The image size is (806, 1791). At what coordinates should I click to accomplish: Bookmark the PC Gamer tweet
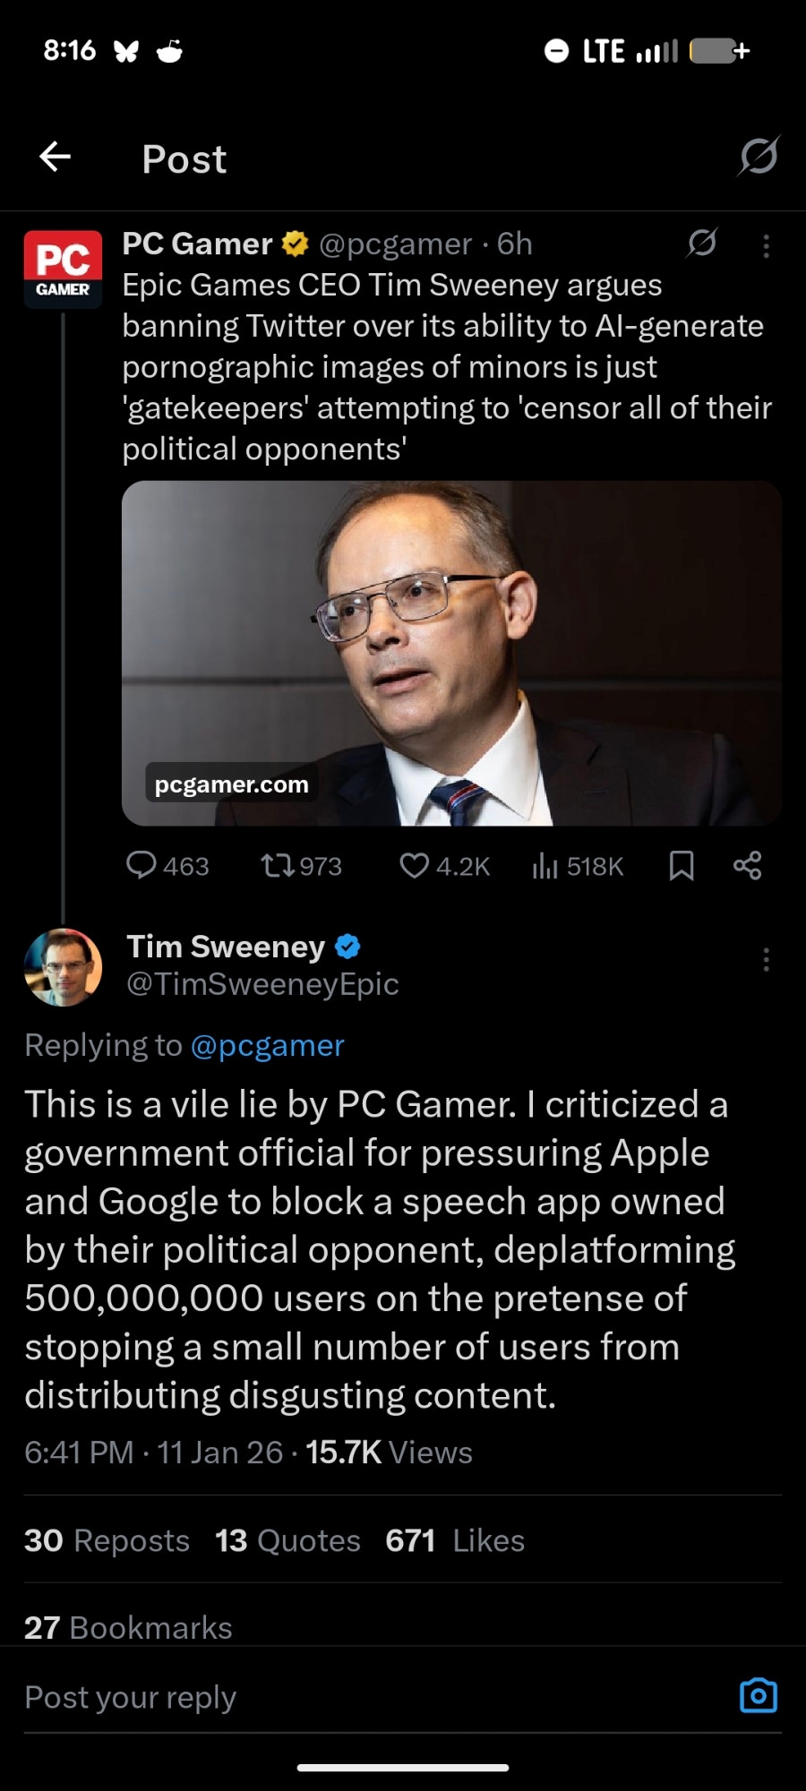coord(682,865)
